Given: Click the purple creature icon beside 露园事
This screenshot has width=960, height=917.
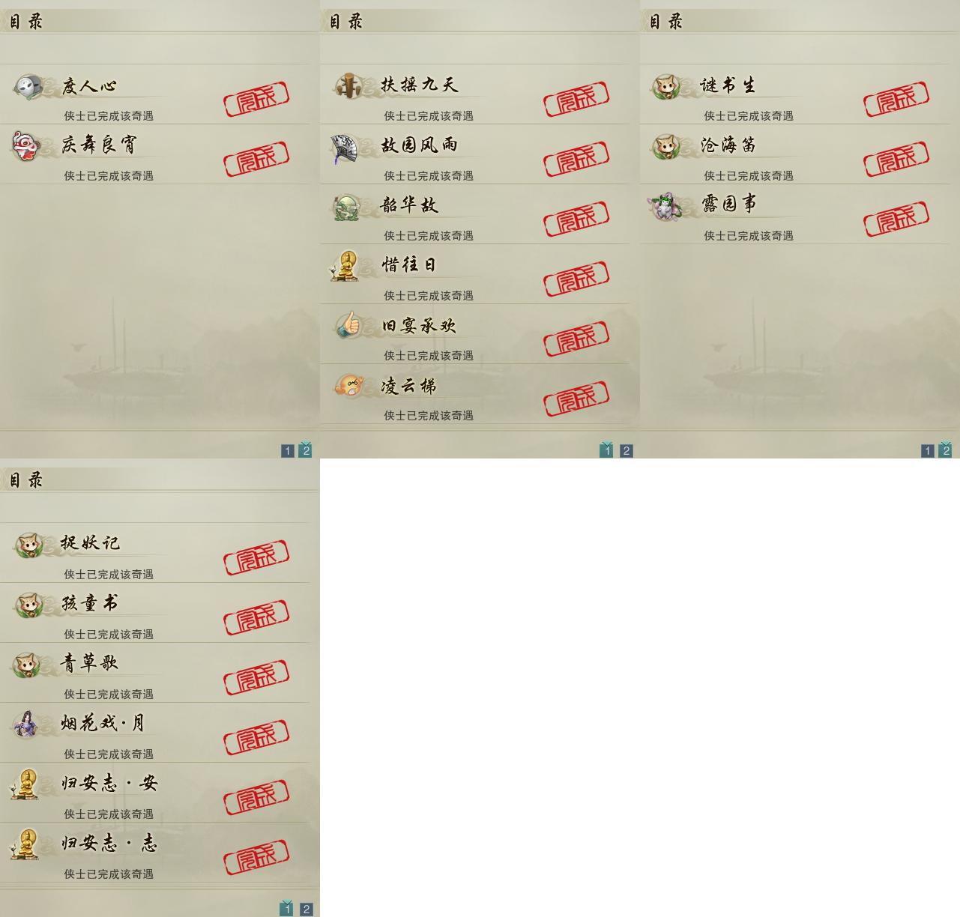Looking at the screenshot, I should click(666, 205).
